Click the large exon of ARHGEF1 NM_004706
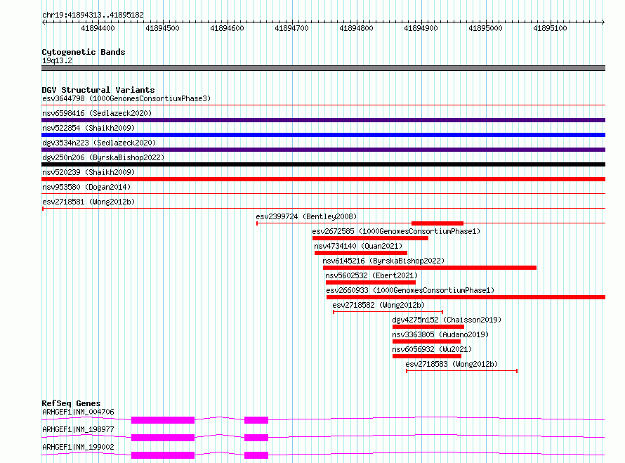The image size is (625, 463). [x=163, y=420]
